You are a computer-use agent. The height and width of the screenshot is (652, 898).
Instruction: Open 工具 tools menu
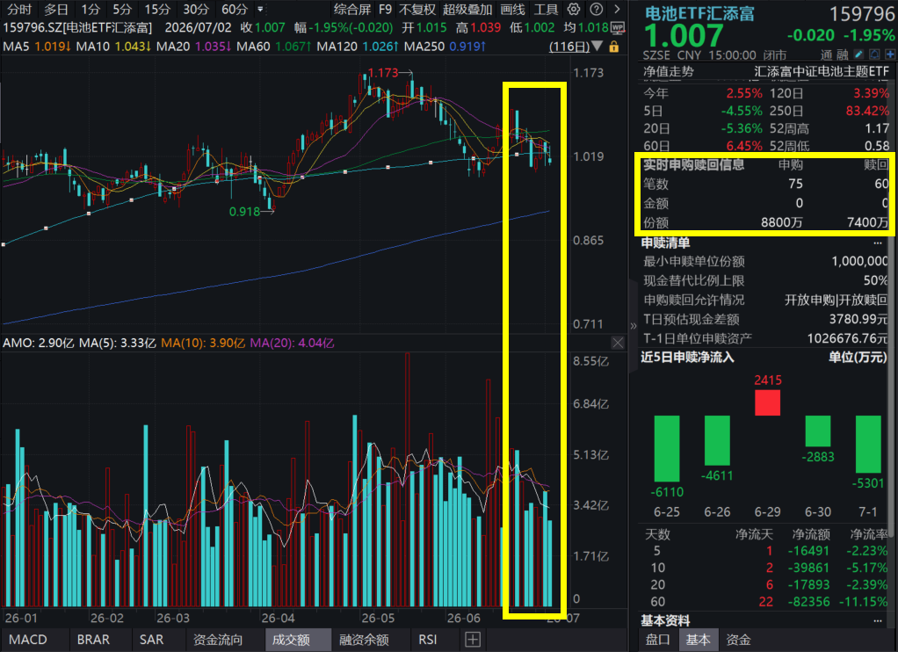tap(546, 9)
